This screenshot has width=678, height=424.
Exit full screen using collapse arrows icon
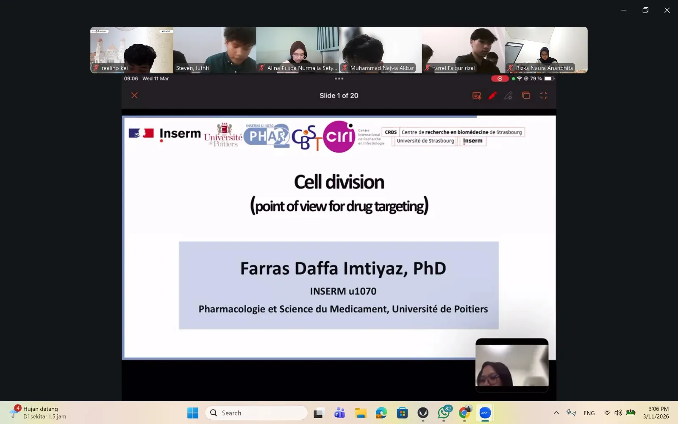(544, 96)
